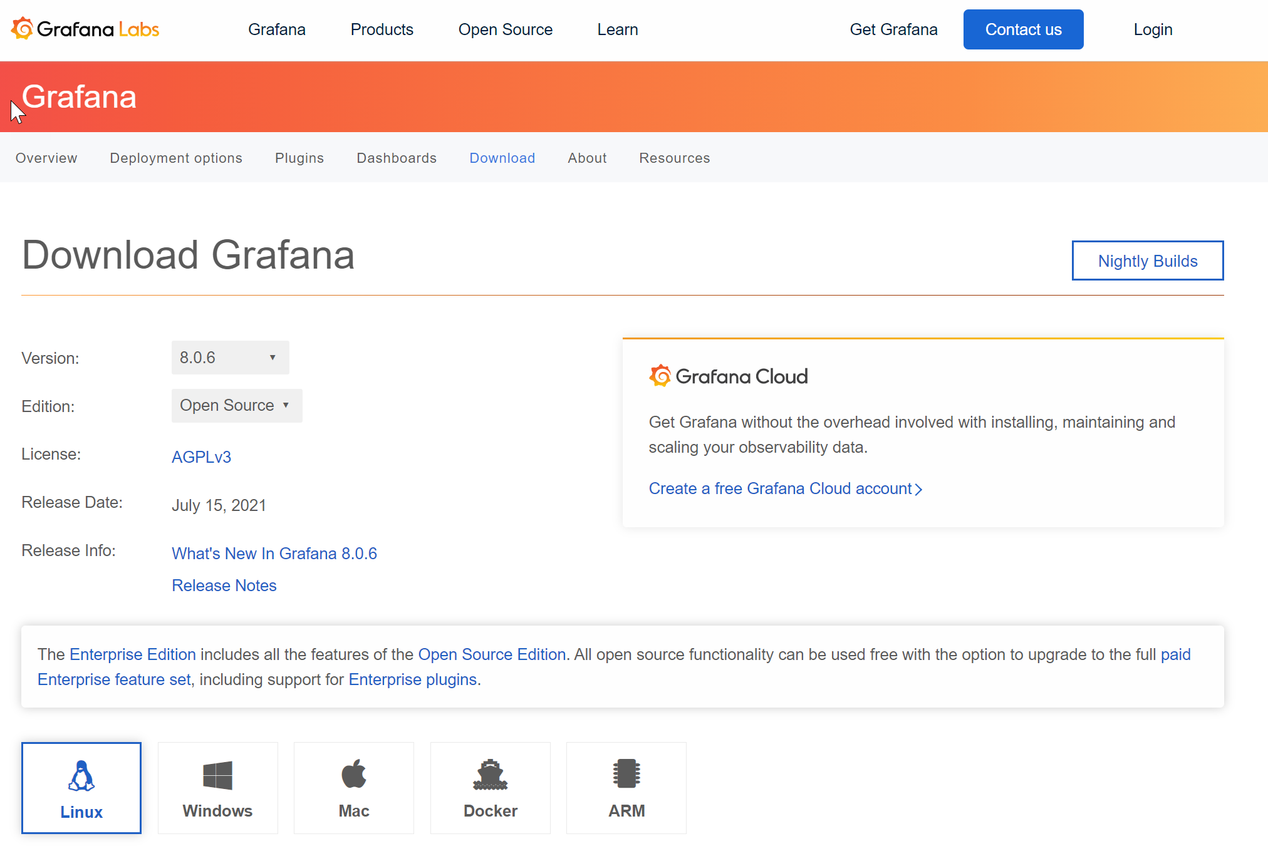Open What's New In Grafana 8.0.6
The width and height of the screenshot is (1268, 851).
pos(274,554)
